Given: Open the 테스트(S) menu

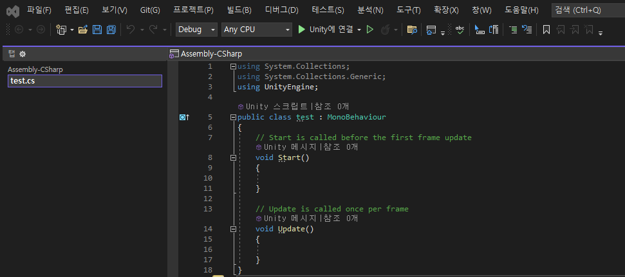Looking at the screenshot, I should 328,10.
